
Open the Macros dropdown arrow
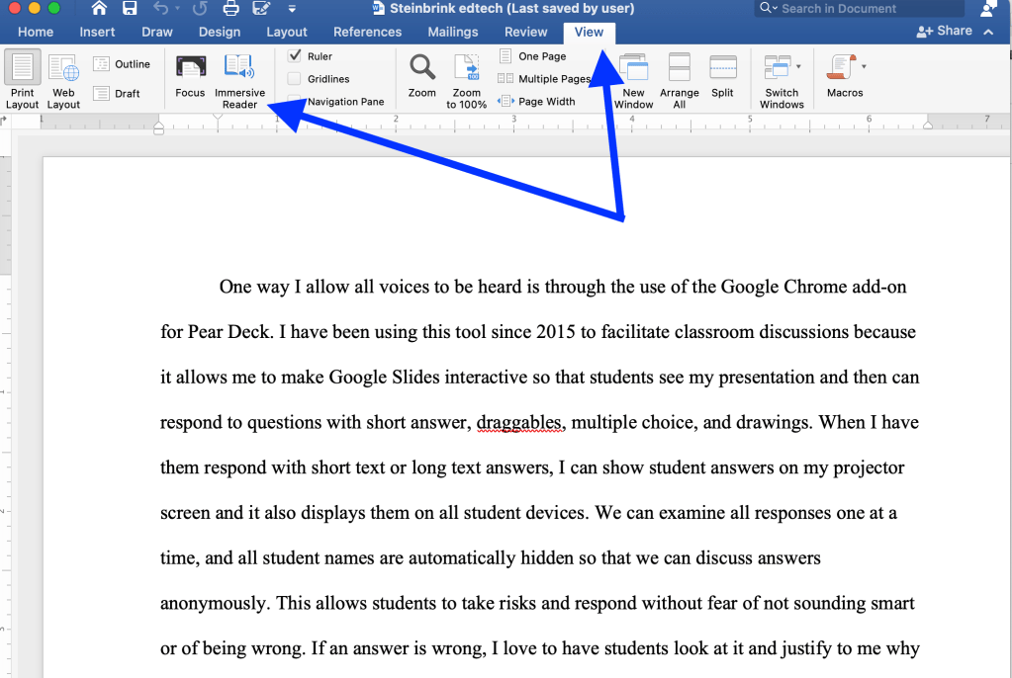(864, 67)
